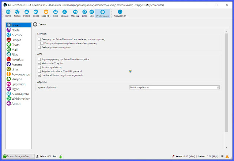
Task: Select Κανάλια in the settings sidebar
Action: [19, 60]
